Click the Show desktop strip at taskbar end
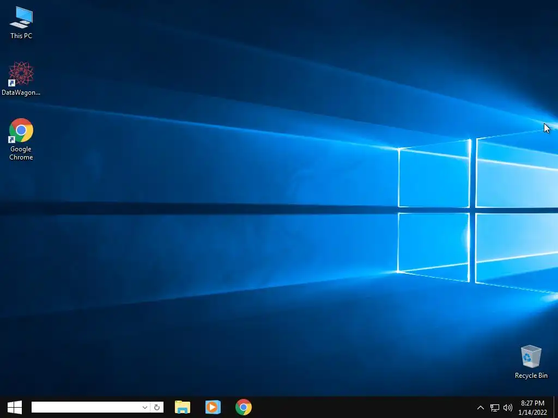The height and width of the screenshot is (418, 558). pos(555,407)
